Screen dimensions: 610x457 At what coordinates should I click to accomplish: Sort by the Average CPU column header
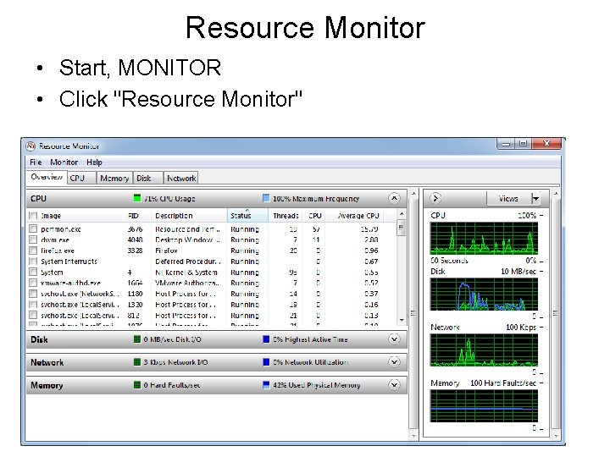coord(358,216)
